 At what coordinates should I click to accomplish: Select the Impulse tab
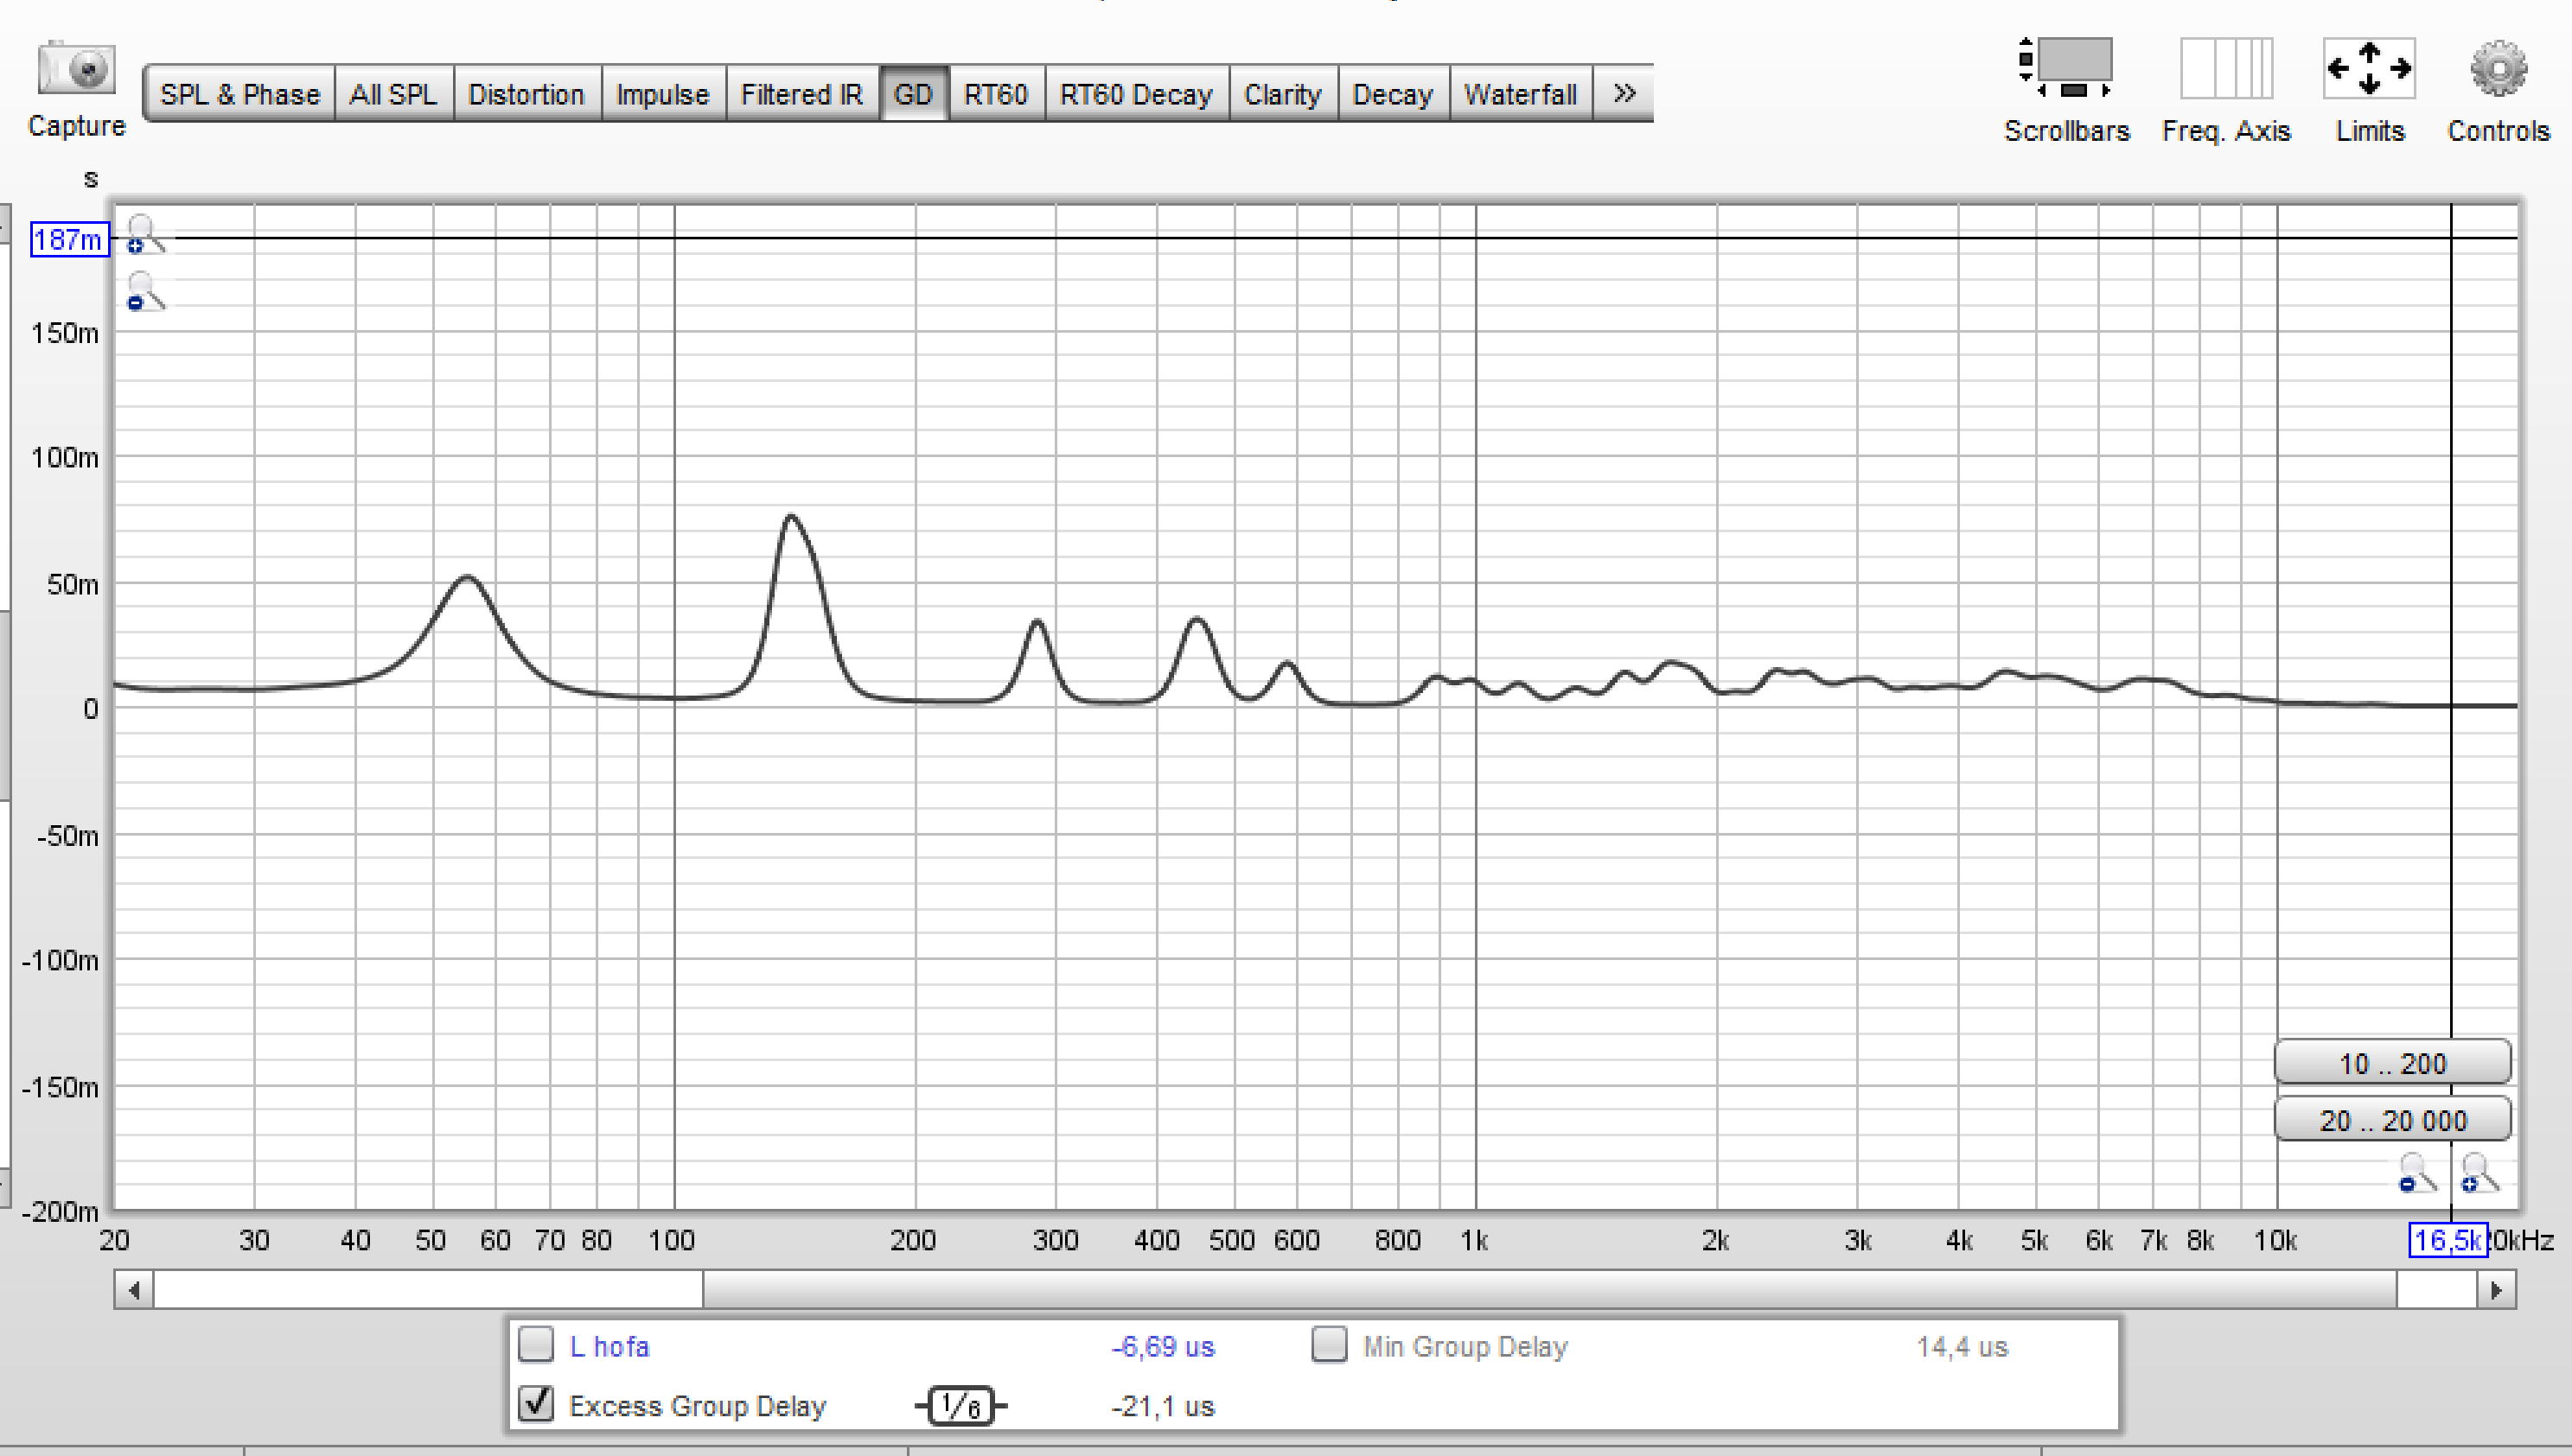pos(662,94)
